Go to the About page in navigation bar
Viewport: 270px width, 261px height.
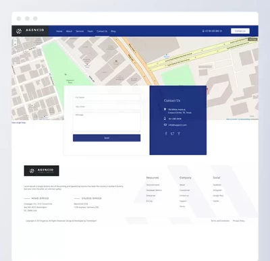(x=69, y=31)
